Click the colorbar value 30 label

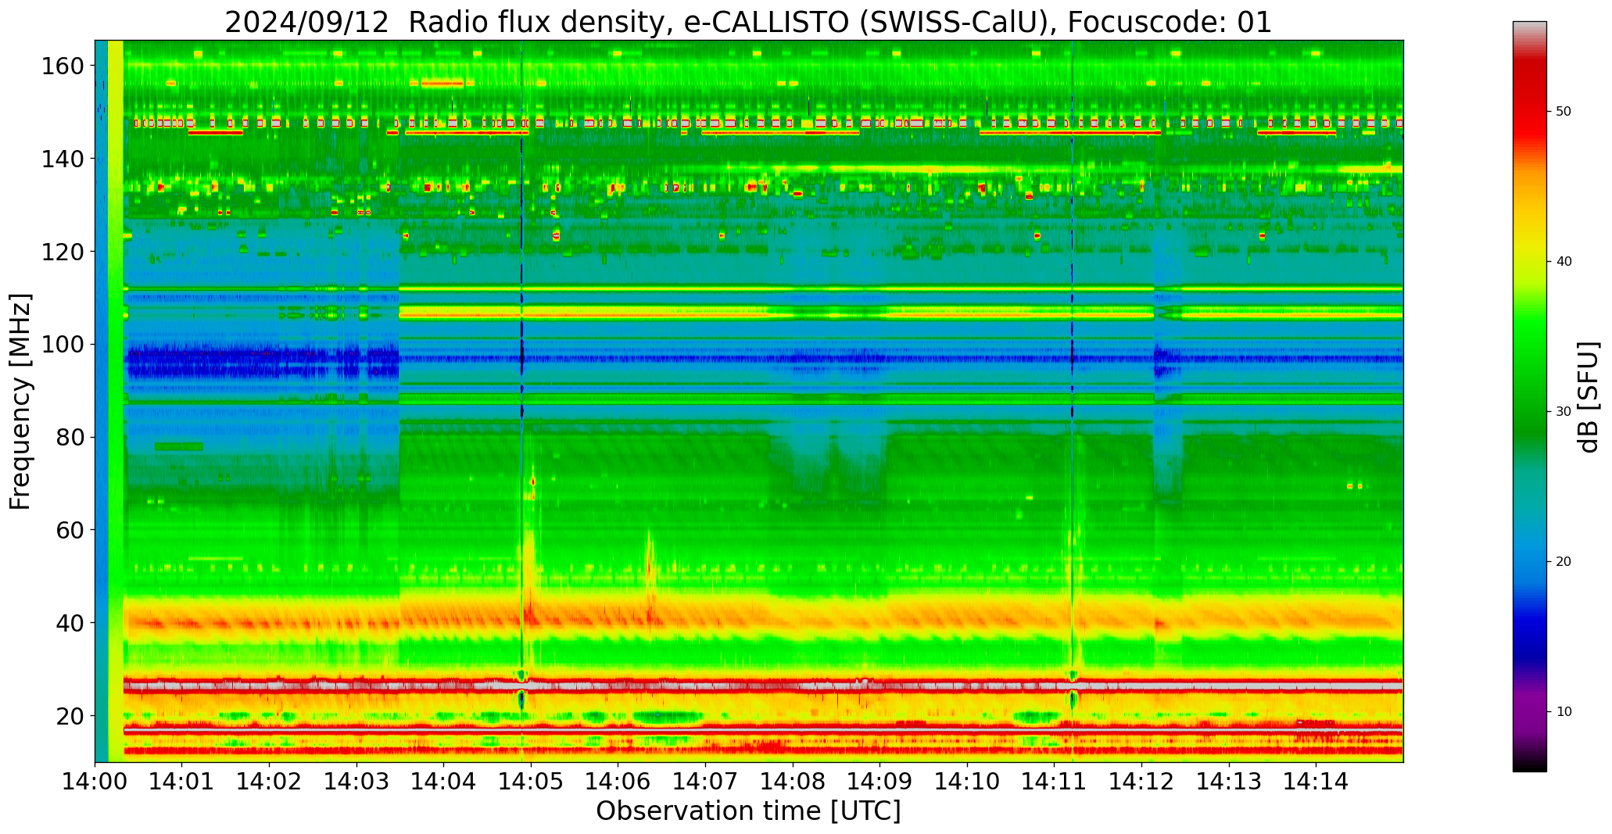click(x=1564, y=411)
